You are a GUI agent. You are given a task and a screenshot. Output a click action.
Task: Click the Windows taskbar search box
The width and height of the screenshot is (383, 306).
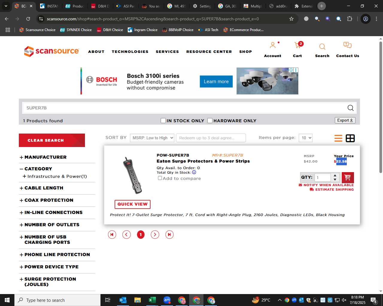tap(57, 300)
